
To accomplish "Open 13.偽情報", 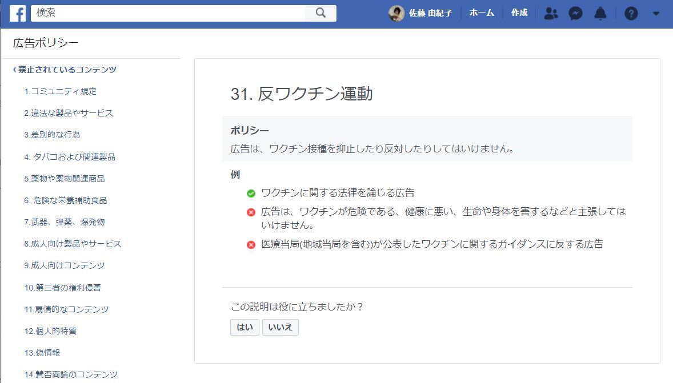I will [x=42, y=353].
